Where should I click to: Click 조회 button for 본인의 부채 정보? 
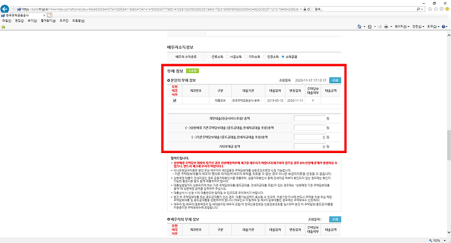[335, 81]
